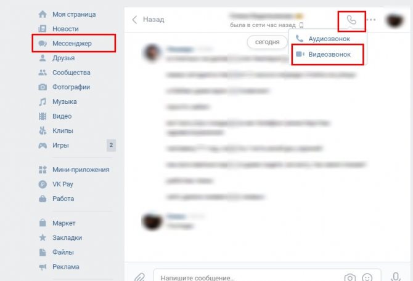The height and width of the screenshot is (281, 413).
Task: Open the emoji smiley picker
Action: click(367, 277)
